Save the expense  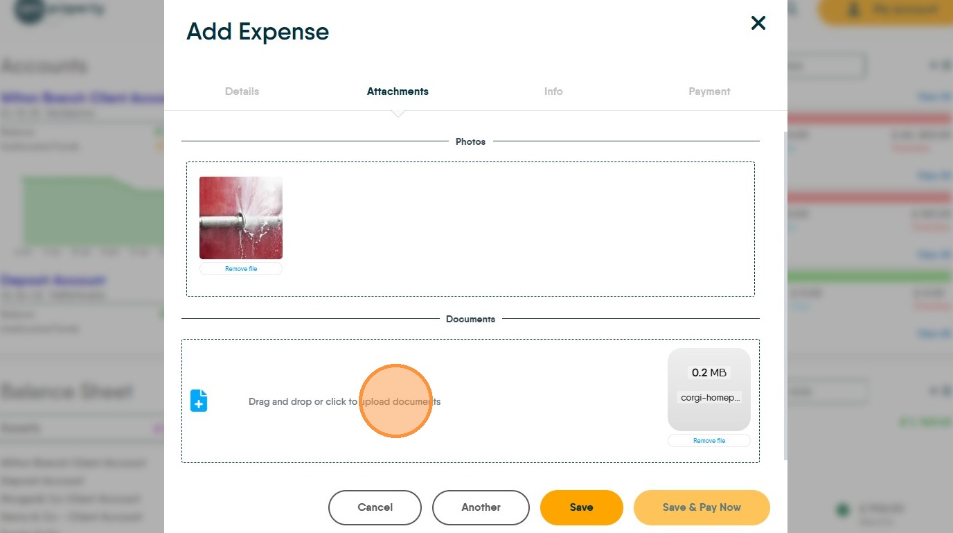click(x=581, y=507)
